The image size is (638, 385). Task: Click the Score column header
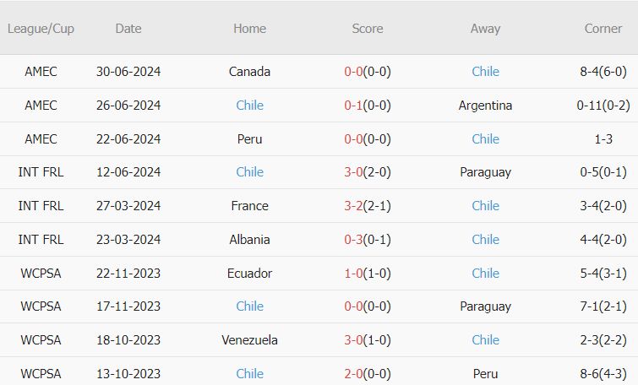click(368, 29)
